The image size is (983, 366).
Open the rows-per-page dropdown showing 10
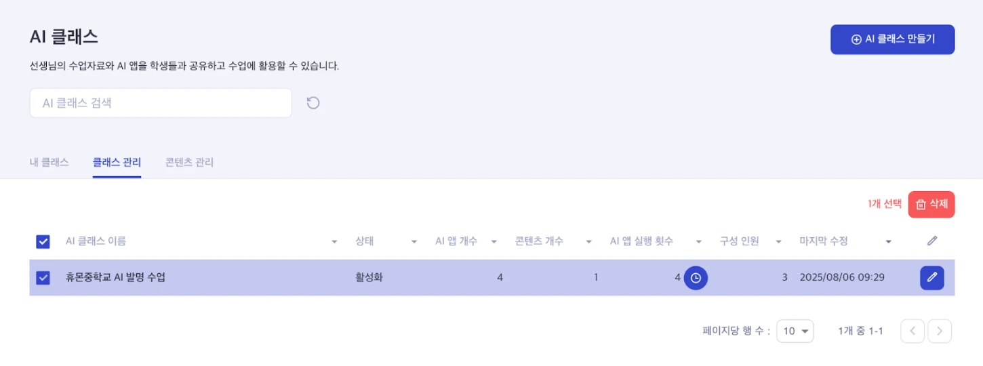coord(795,331)
